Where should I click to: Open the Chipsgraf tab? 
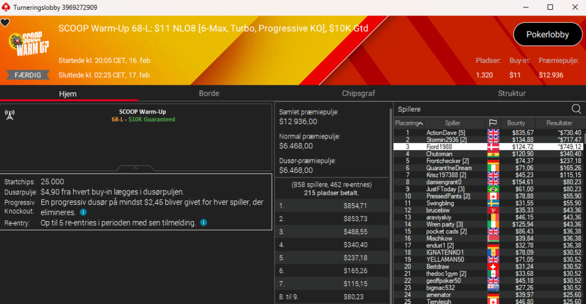(x=358, y=93)
